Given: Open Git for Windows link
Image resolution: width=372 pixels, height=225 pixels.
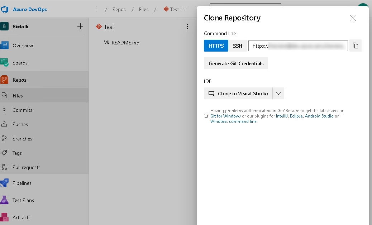Looking at the screenshot, I should pyautogui.click(x=225, y=116).
